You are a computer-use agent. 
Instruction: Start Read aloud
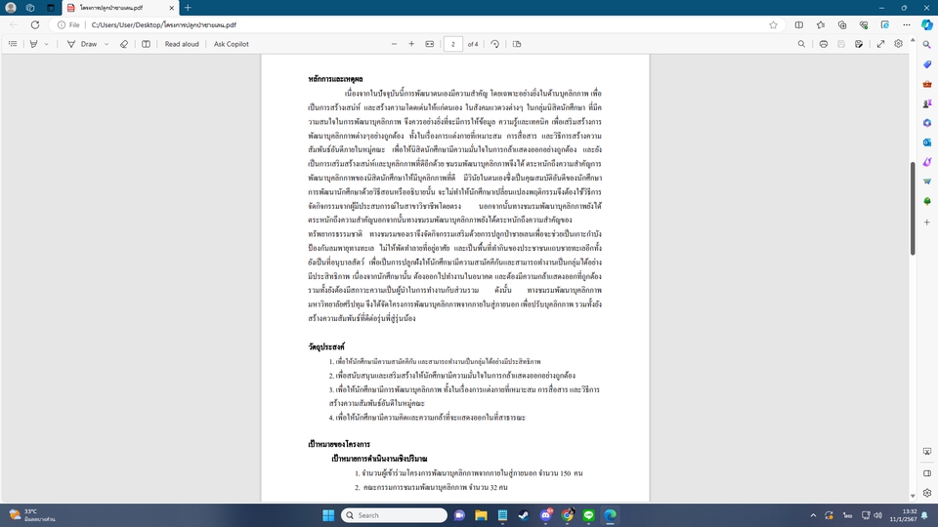pos(182,44)
